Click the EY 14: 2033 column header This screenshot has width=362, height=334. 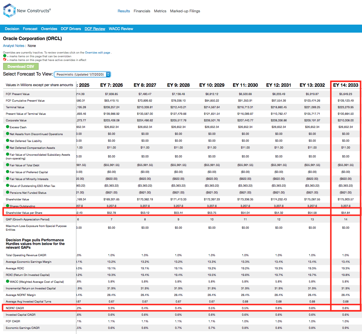pyautogui.click(x=345, y=85)
